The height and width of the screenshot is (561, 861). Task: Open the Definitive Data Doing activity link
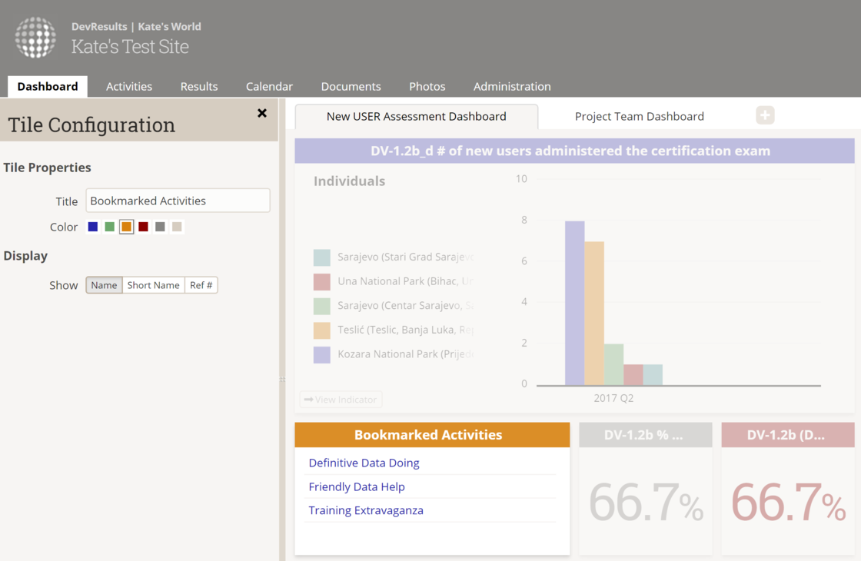click(364, 463)
